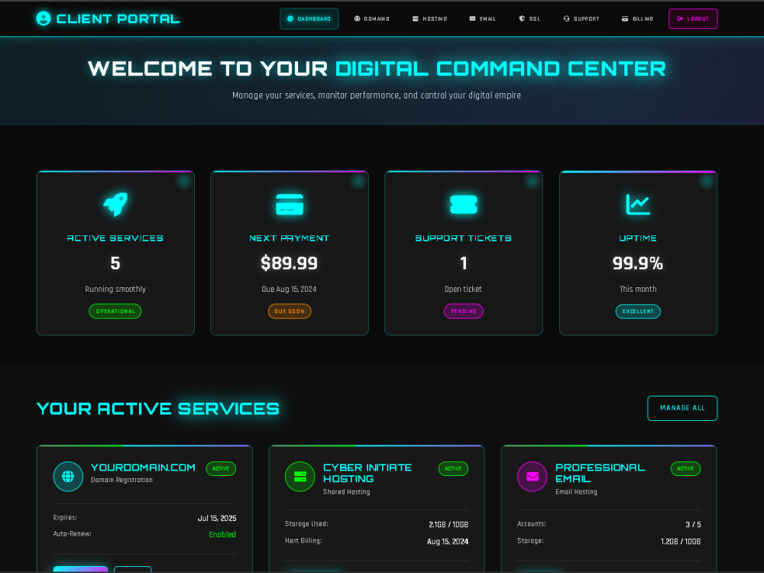Click the server icon for Cyber Initiate Hosting
Image resolution: width=764 pixels, height=573 pixels.
pyautogui.click(x=300, y=476)
